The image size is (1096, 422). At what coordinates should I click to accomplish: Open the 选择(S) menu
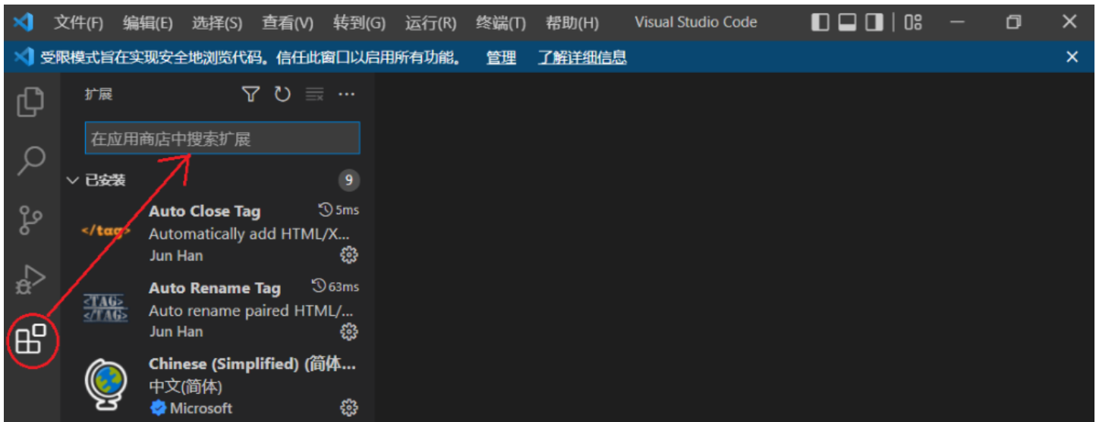[217, 23]
